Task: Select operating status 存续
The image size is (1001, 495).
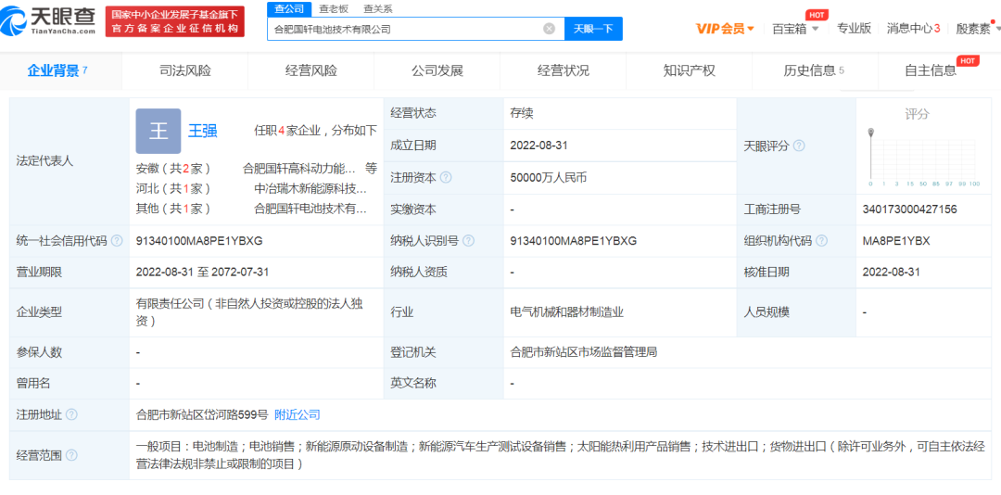Action: pos(522,114)
